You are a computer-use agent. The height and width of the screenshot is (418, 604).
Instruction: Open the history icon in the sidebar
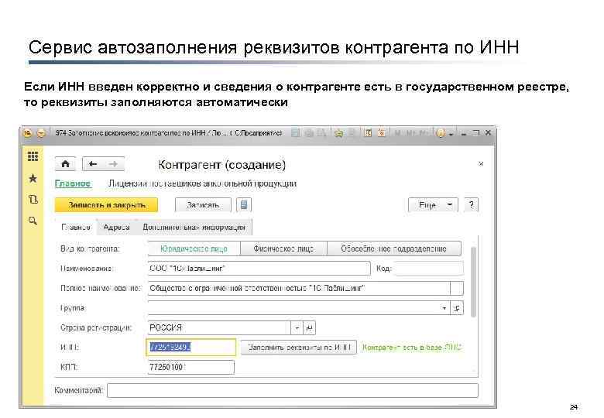pyautogui.click(x=33, y=200)
